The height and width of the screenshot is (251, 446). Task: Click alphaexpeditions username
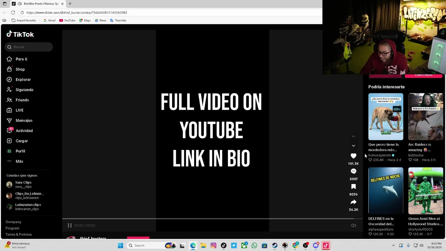381,229
